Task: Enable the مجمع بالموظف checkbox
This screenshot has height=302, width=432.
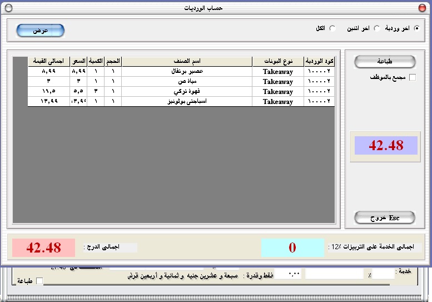Action: 412,77
